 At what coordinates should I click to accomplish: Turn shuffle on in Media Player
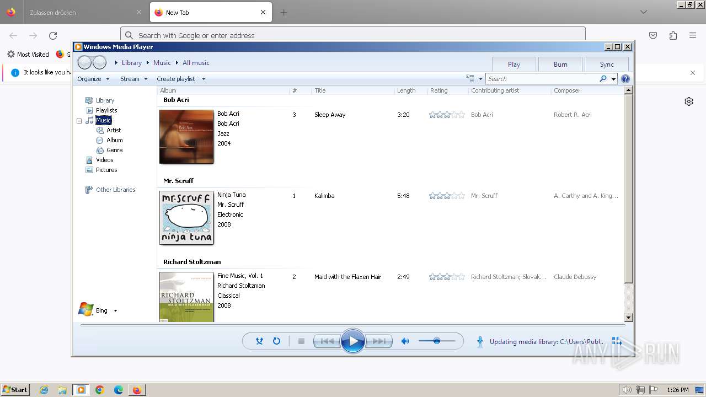[259, 341]
